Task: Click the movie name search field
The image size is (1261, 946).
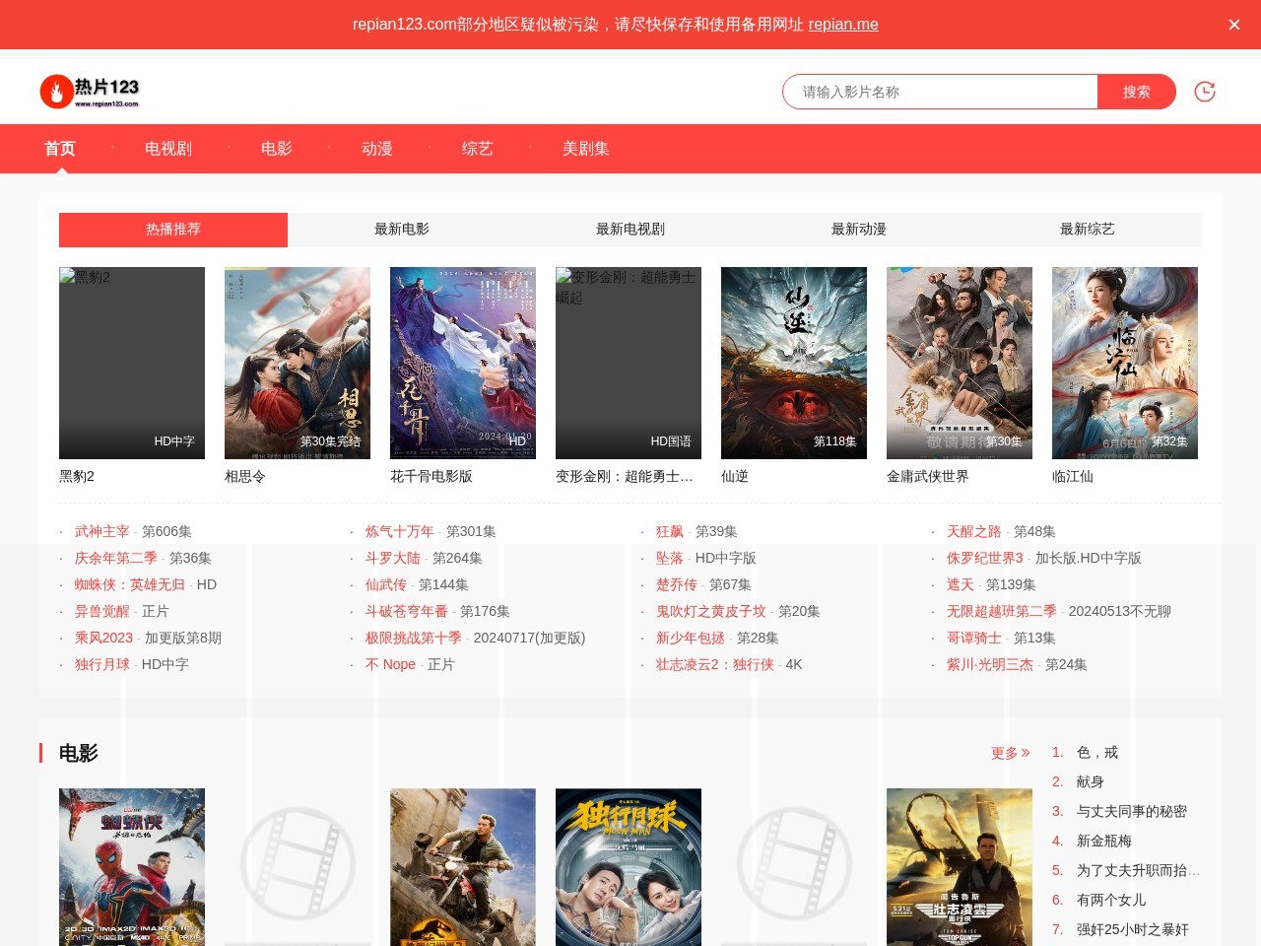Action: [939, 92]
